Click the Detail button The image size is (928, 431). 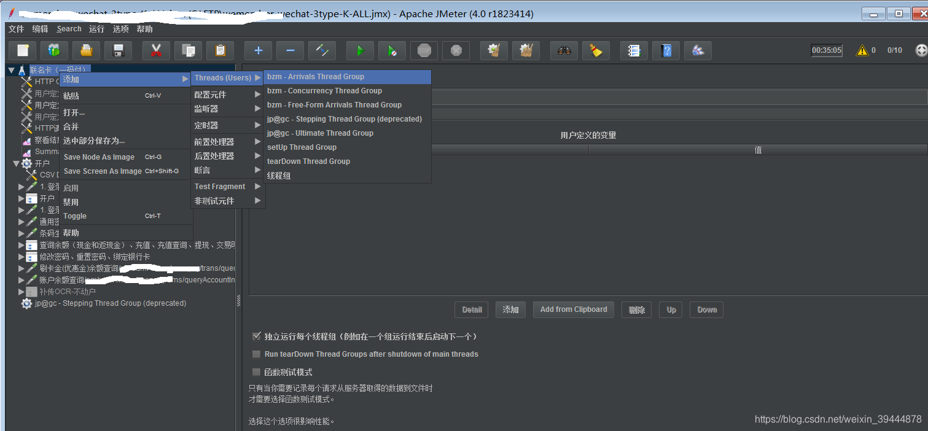(x=472, y=309)
